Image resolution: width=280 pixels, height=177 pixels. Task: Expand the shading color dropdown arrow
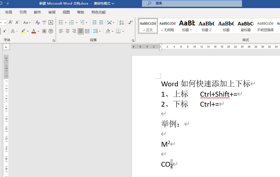(x=112, y=31)
